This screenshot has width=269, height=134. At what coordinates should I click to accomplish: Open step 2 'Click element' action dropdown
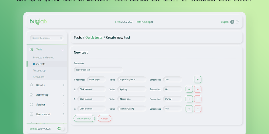click(x=92, y=89)
